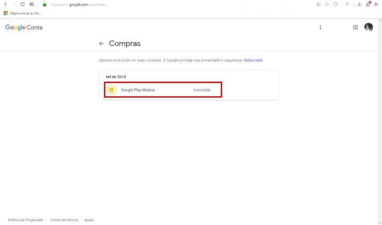Click the browser account icon with red badge
The width and height of the screenshot is (382, 225).
click(368, 4)
